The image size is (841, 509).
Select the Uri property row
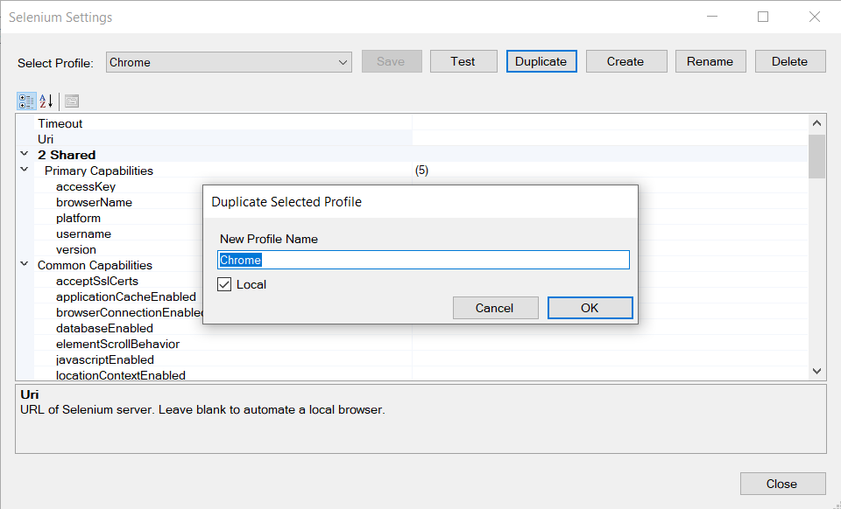tap(412, 139)
